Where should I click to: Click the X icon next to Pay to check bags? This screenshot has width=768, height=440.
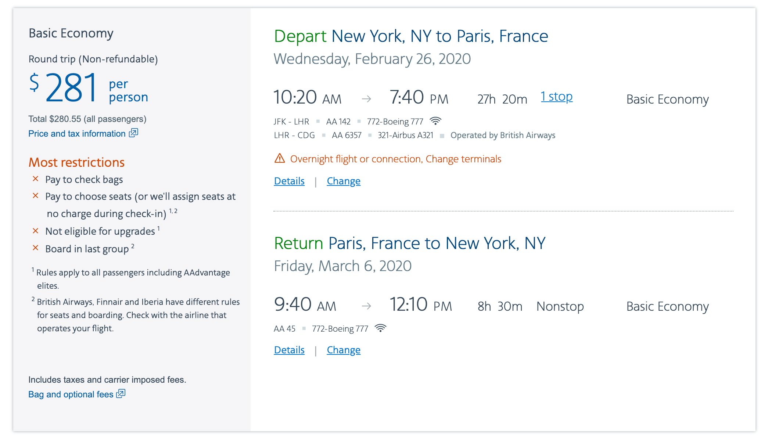pyautogui.click(x=36, y=179)
